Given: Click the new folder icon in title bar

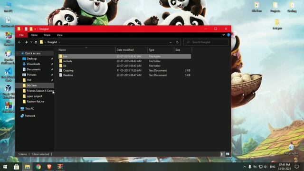Looking at the screenshot, I should click(31, 29).
